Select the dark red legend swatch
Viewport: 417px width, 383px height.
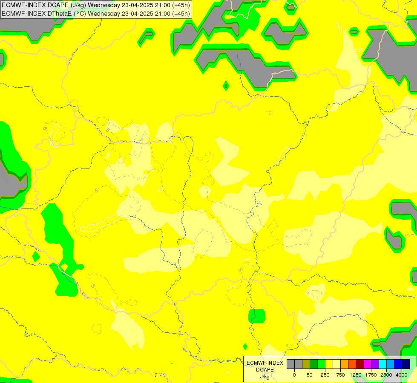[359, 364]
